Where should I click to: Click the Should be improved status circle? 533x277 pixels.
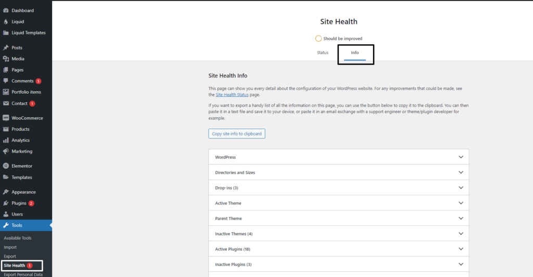click(318, 39)
